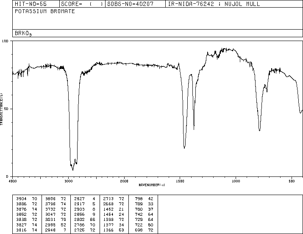Click the 2000 x-axis tick label
303x234 pixels.
(x=124, y=181)
